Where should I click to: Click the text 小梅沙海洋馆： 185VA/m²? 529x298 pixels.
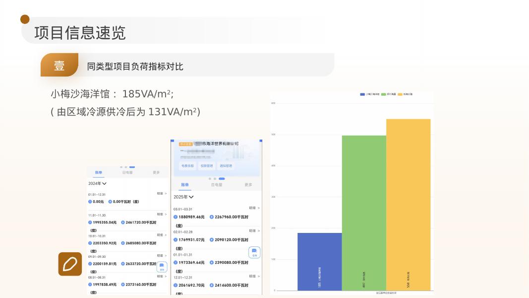click(112, 94)
